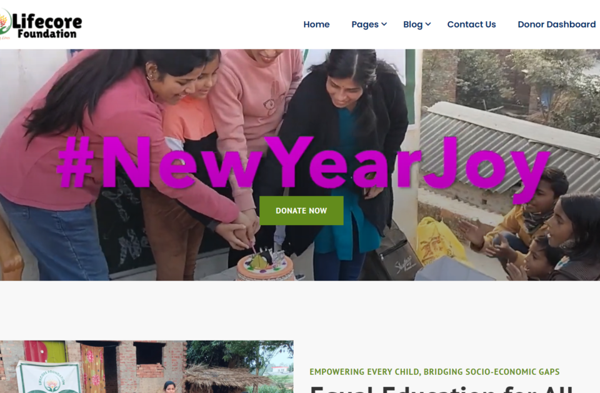This screenshot has height=393, width=600.
Task: Click the Lifecore Foundation banner in lower photo
Action: tap(49, 377)
